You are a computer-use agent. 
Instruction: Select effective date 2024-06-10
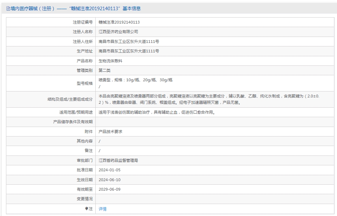coord(109,180)
